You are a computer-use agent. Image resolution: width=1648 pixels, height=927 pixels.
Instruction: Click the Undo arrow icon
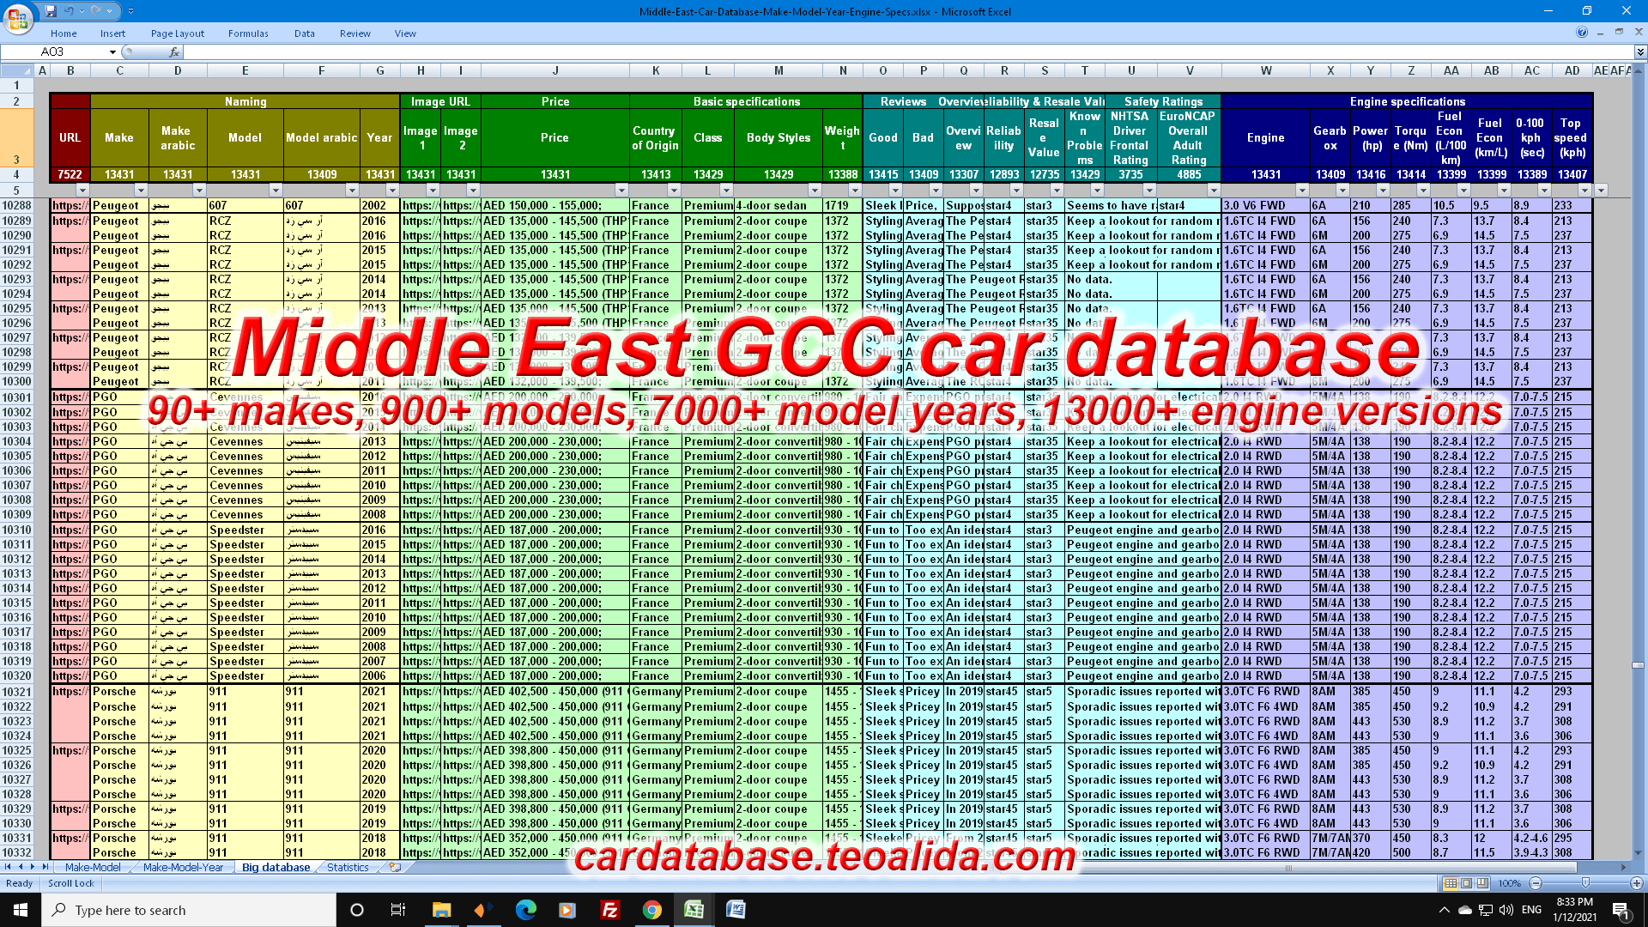(70, 11)
